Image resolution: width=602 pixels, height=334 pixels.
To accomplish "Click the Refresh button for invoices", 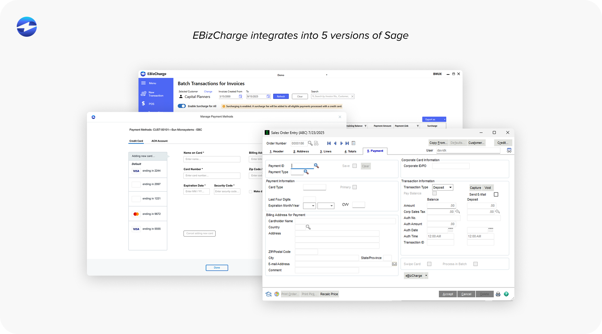I will [x=281, y=96].
